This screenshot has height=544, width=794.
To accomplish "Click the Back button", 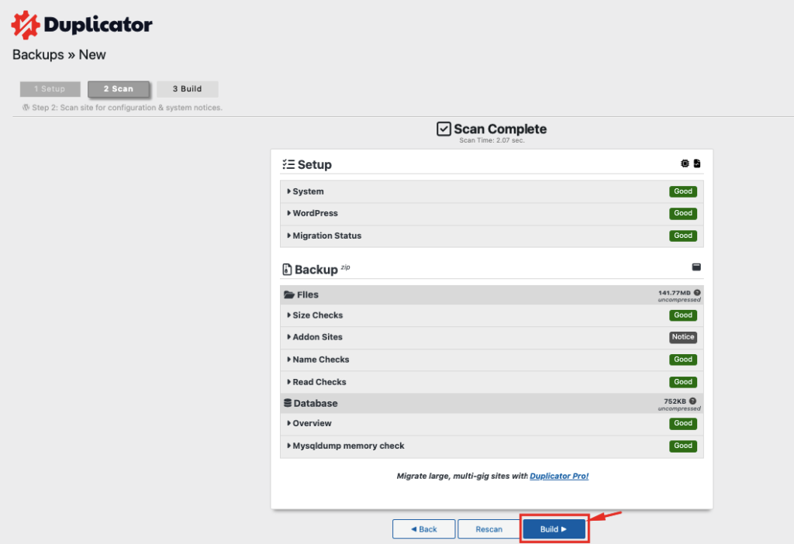I will (424, 529).
